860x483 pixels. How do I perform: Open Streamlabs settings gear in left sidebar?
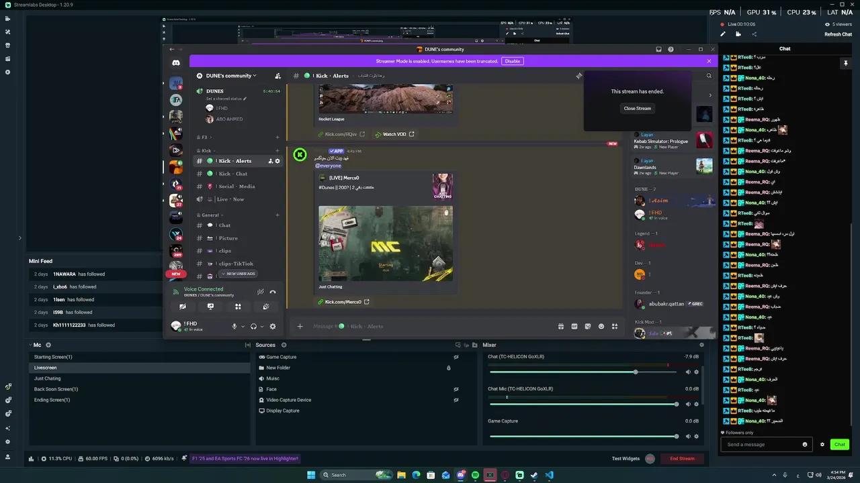tap(8, 441)
